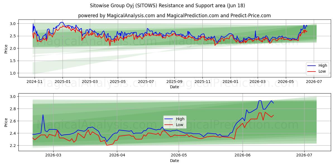Click the 'Date' x-axis title under bottom chart
Image resolution: width=335 pixels, height=167 pixels.
(x=174, y=161)
